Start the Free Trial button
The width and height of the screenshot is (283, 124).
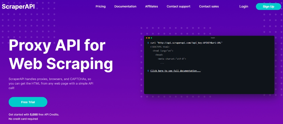28,102
